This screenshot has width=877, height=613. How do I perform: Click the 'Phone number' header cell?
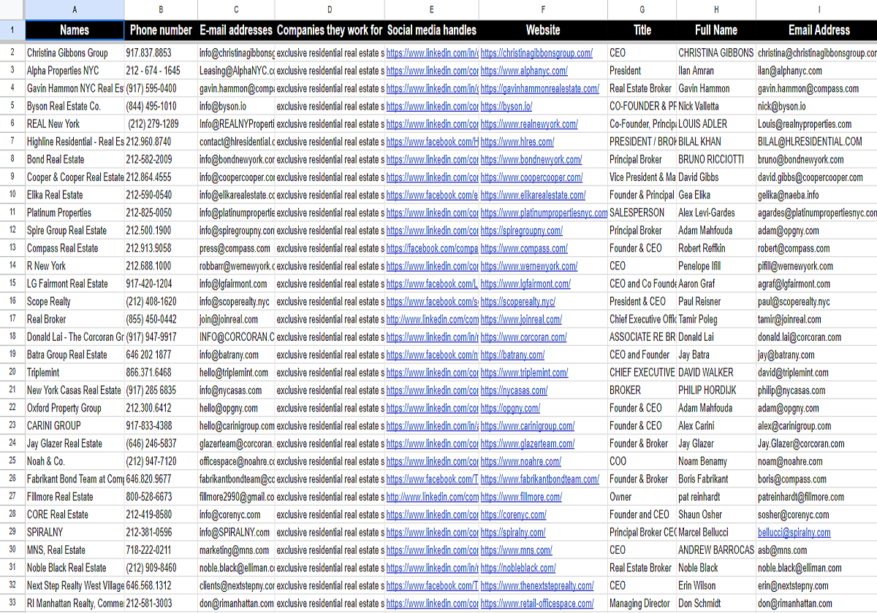click(x=161, y=30)
